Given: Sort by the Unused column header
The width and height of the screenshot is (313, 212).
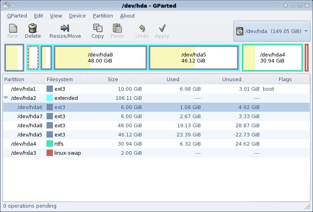Looking at the screenshot, I should coord(232,80).
